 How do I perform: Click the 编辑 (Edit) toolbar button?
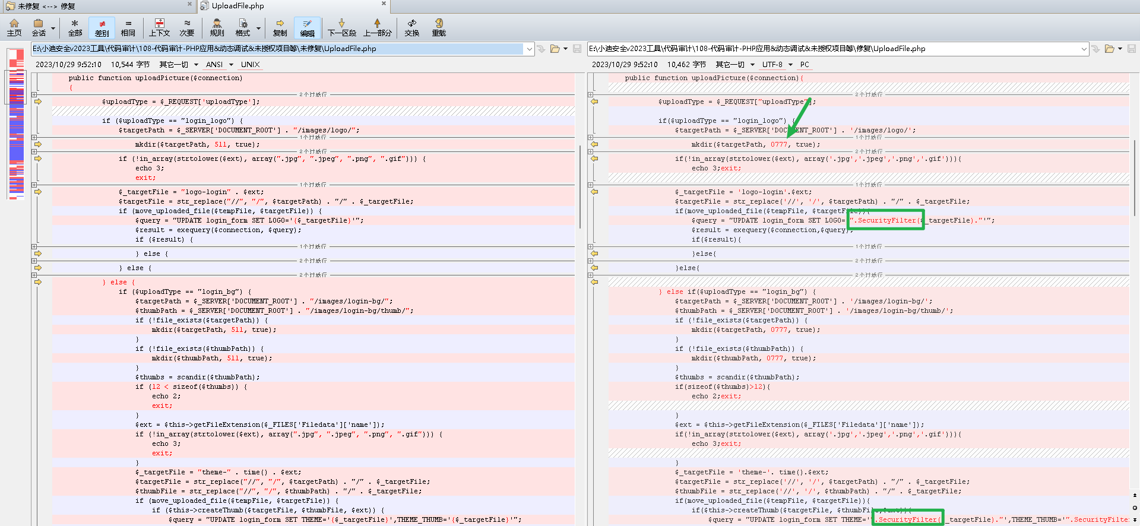pyautogui.click(x=307, y=27)
